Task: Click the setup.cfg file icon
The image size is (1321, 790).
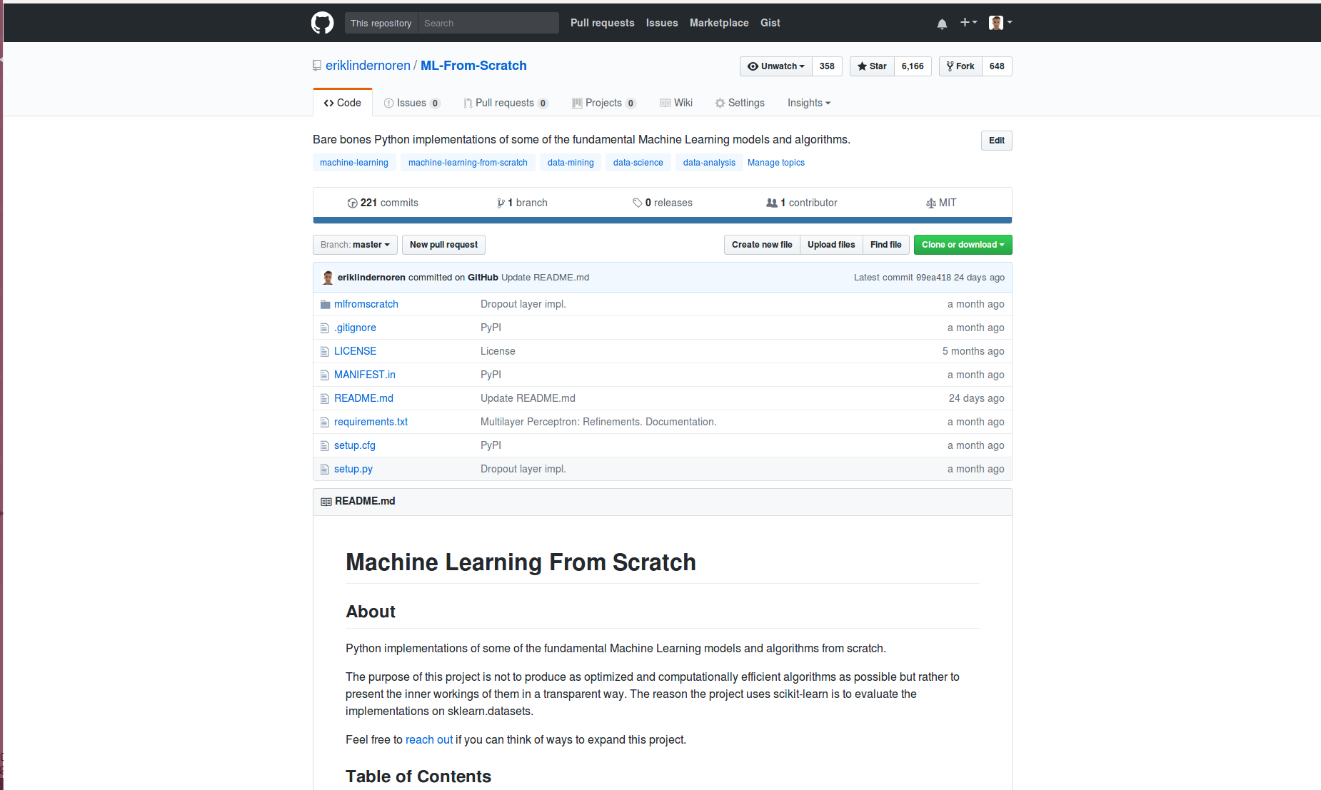Action: pos(325,446)
